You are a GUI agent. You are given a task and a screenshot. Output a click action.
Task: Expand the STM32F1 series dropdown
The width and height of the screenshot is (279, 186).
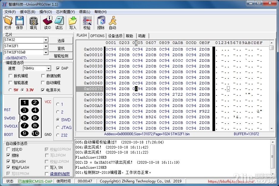46,46
